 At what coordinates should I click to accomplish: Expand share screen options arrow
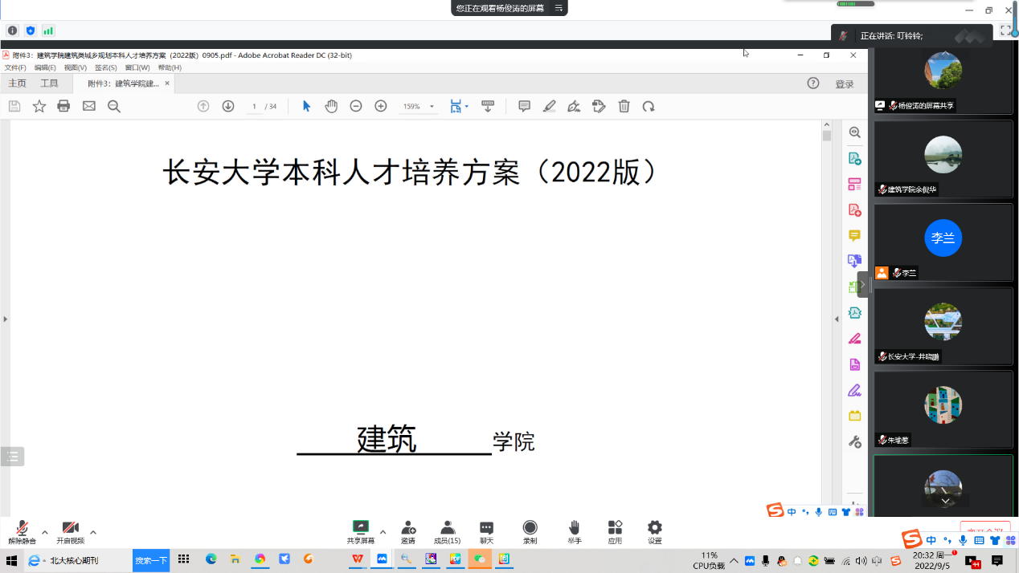pos(383,532)
